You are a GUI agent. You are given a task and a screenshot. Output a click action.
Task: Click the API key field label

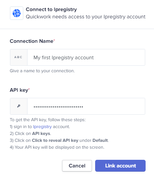point(19,90)
